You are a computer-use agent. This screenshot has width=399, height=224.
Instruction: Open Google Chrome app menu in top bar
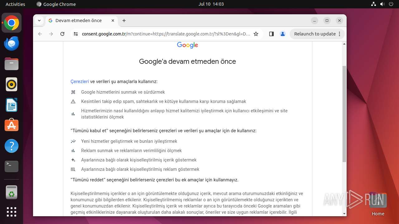(x=56, y=4)
